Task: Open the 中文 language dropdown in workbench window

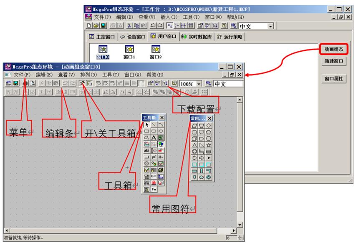Action: click(270, 26)
